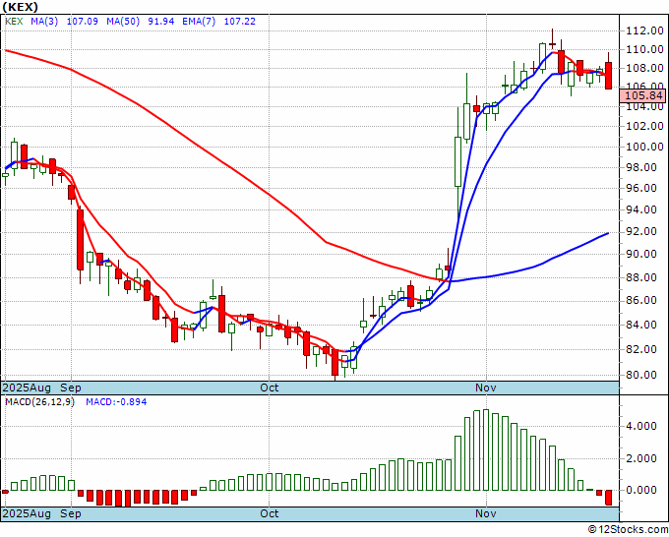
Task: Click the 2.000 MACD axis label
Action: click(x=641, y=458)
